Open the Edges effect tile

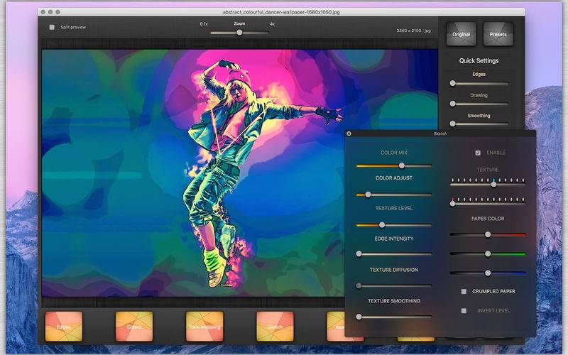(64, 327)
